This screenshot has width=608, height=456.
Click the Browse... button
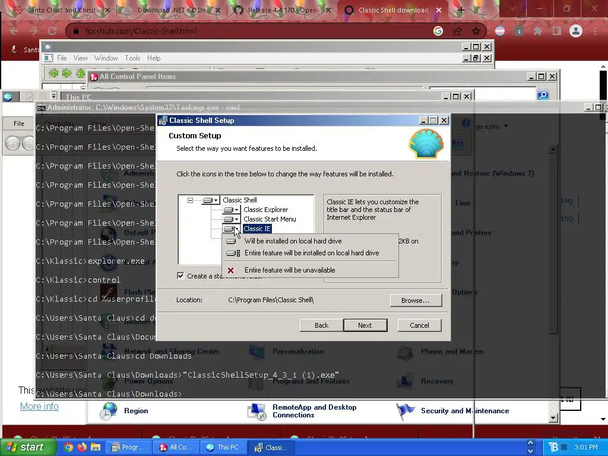pos(416,300)
